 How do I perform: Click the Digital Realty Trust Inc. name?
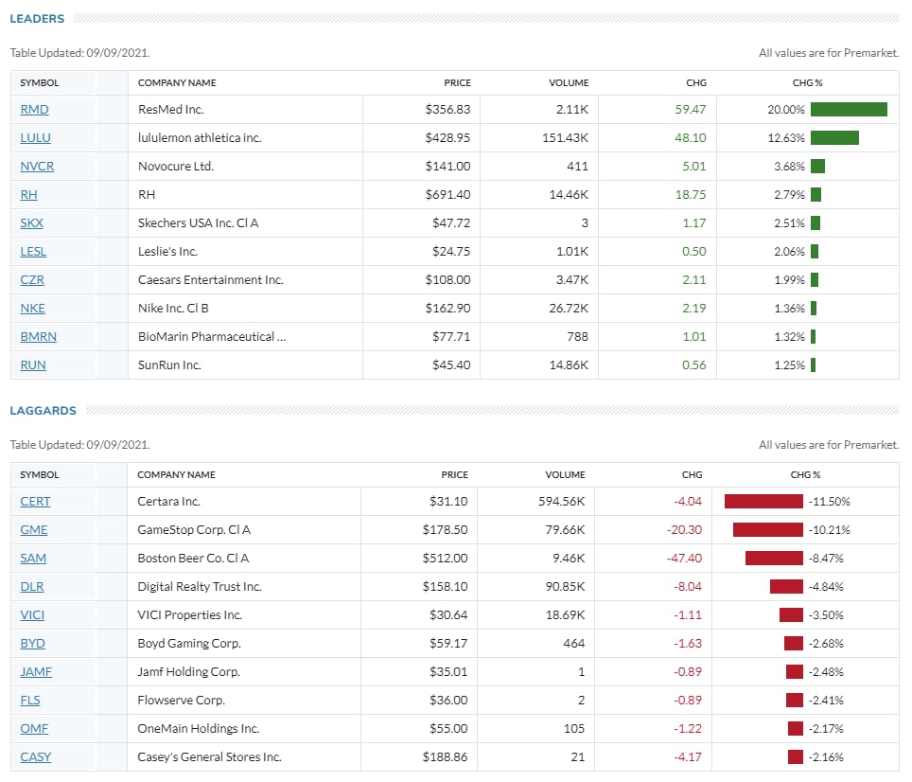(x=200, y=587)
